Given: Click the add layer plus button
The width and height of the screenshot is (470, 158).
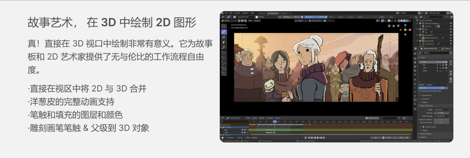Looking at the screenshot, I should pyautogui.click(x=451, y=61).
